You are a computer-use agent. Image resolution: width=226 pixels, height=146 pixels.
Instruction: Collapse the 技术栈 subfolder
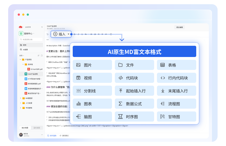click(x=23, y=64)
